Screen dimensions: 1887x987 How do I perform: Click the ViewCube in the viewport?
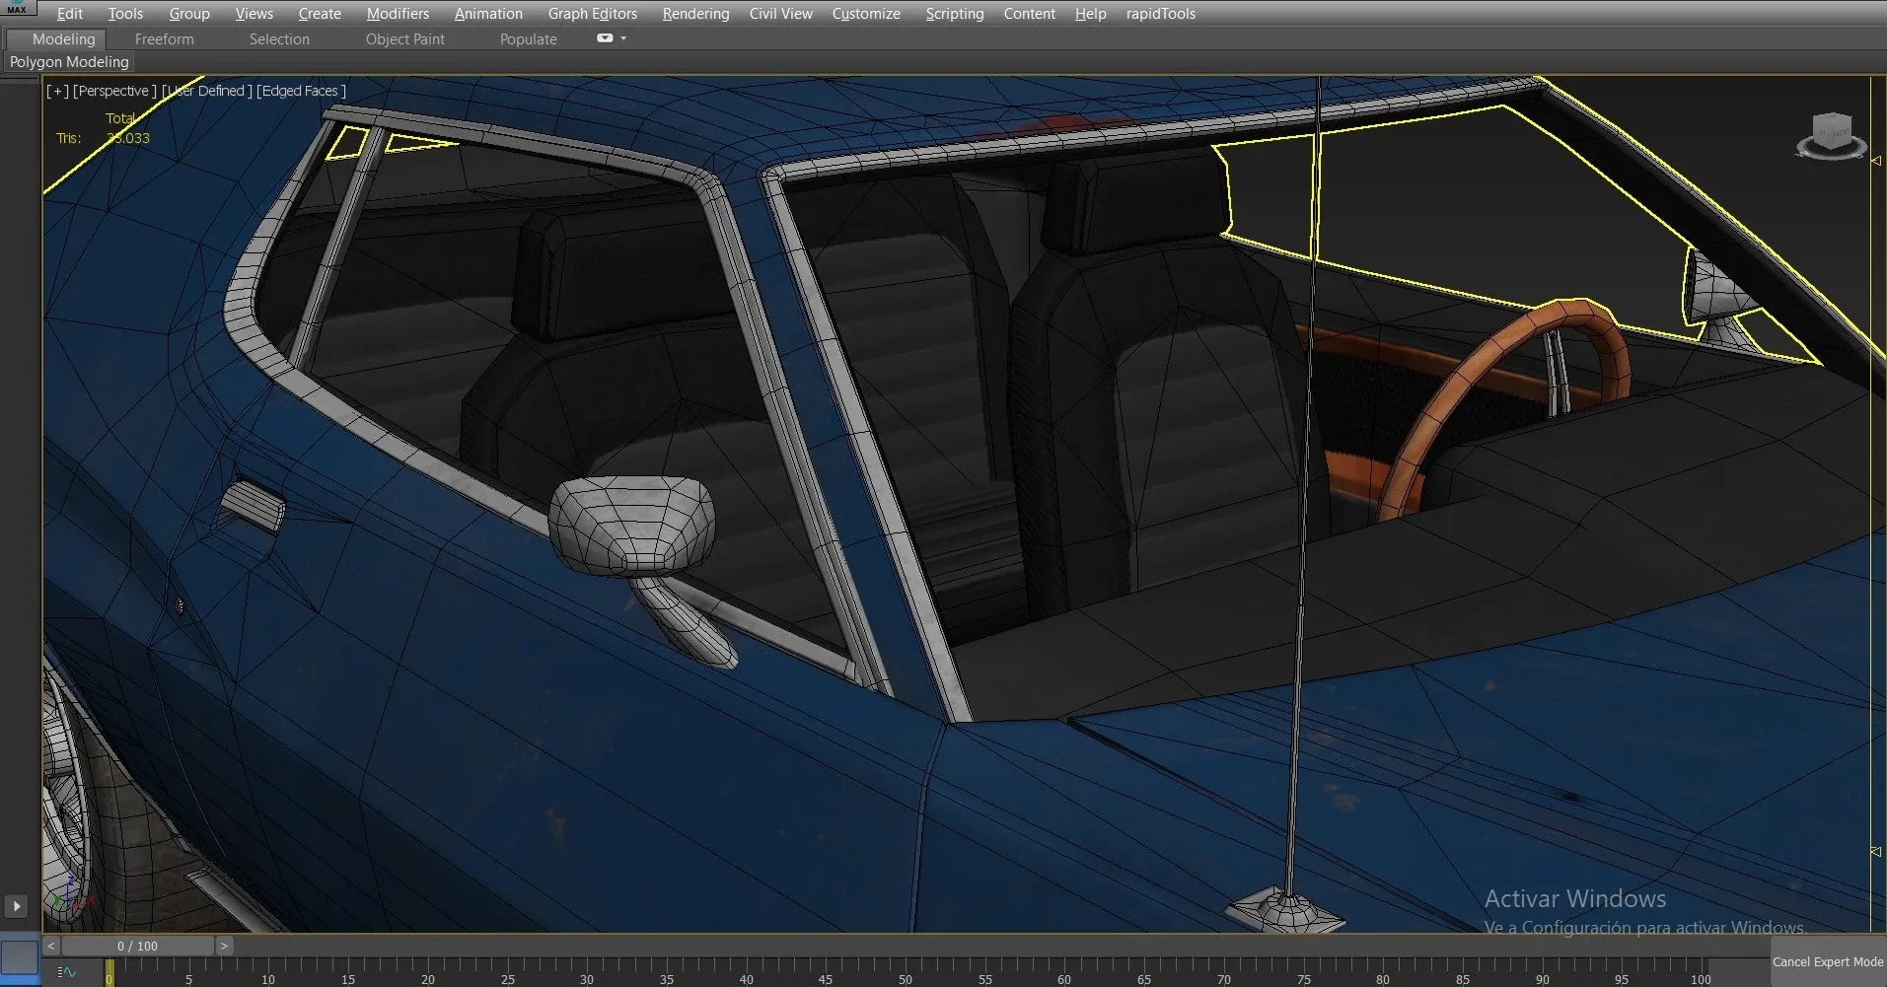click(1833, 130)
